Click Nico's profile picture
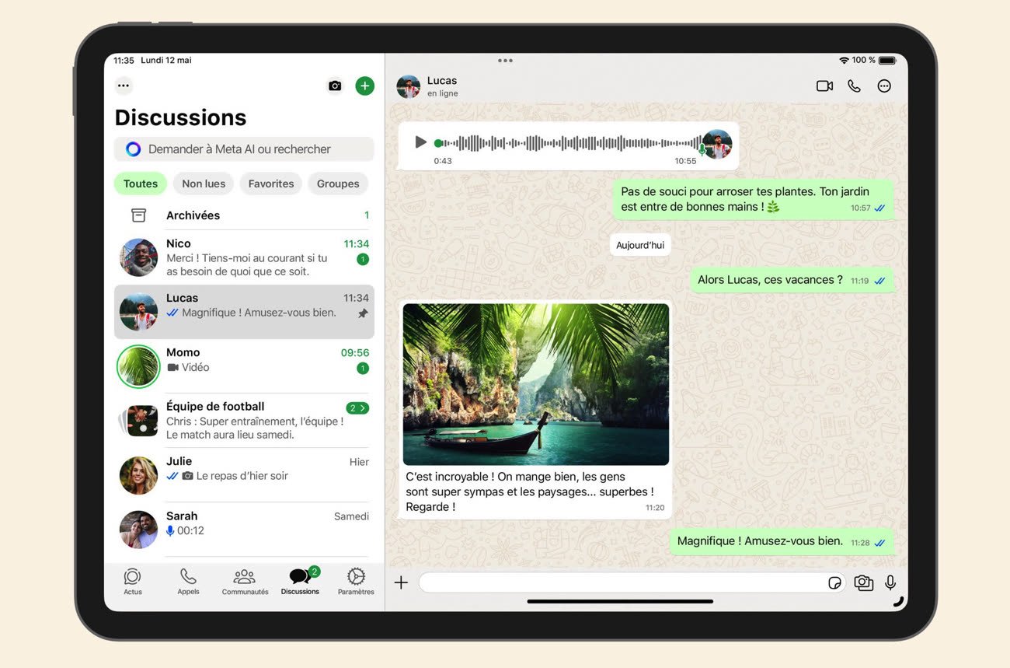This screenshot has height=668, width=1010. click(138, 257)
